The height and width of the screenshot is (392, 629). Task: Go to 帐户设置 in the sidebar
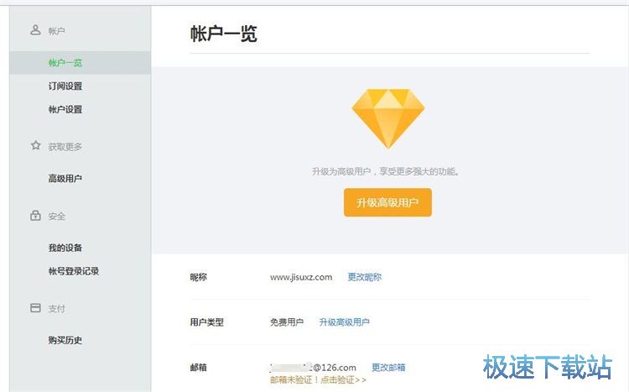65,109
